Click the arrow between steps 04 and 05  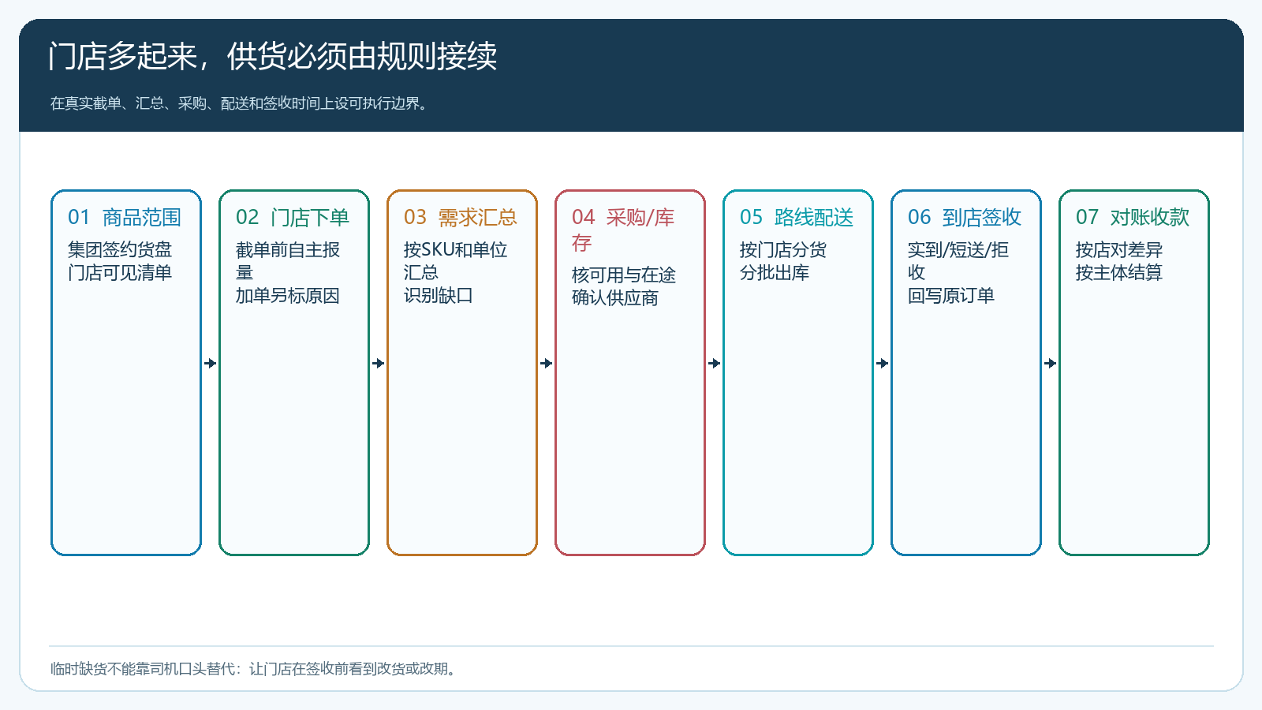coord(715,364)
